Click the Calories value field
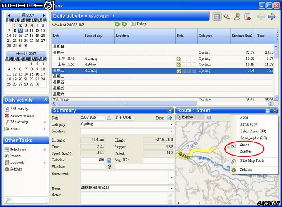The width and height of the screenshot is (282, 207). coord(93,160)
